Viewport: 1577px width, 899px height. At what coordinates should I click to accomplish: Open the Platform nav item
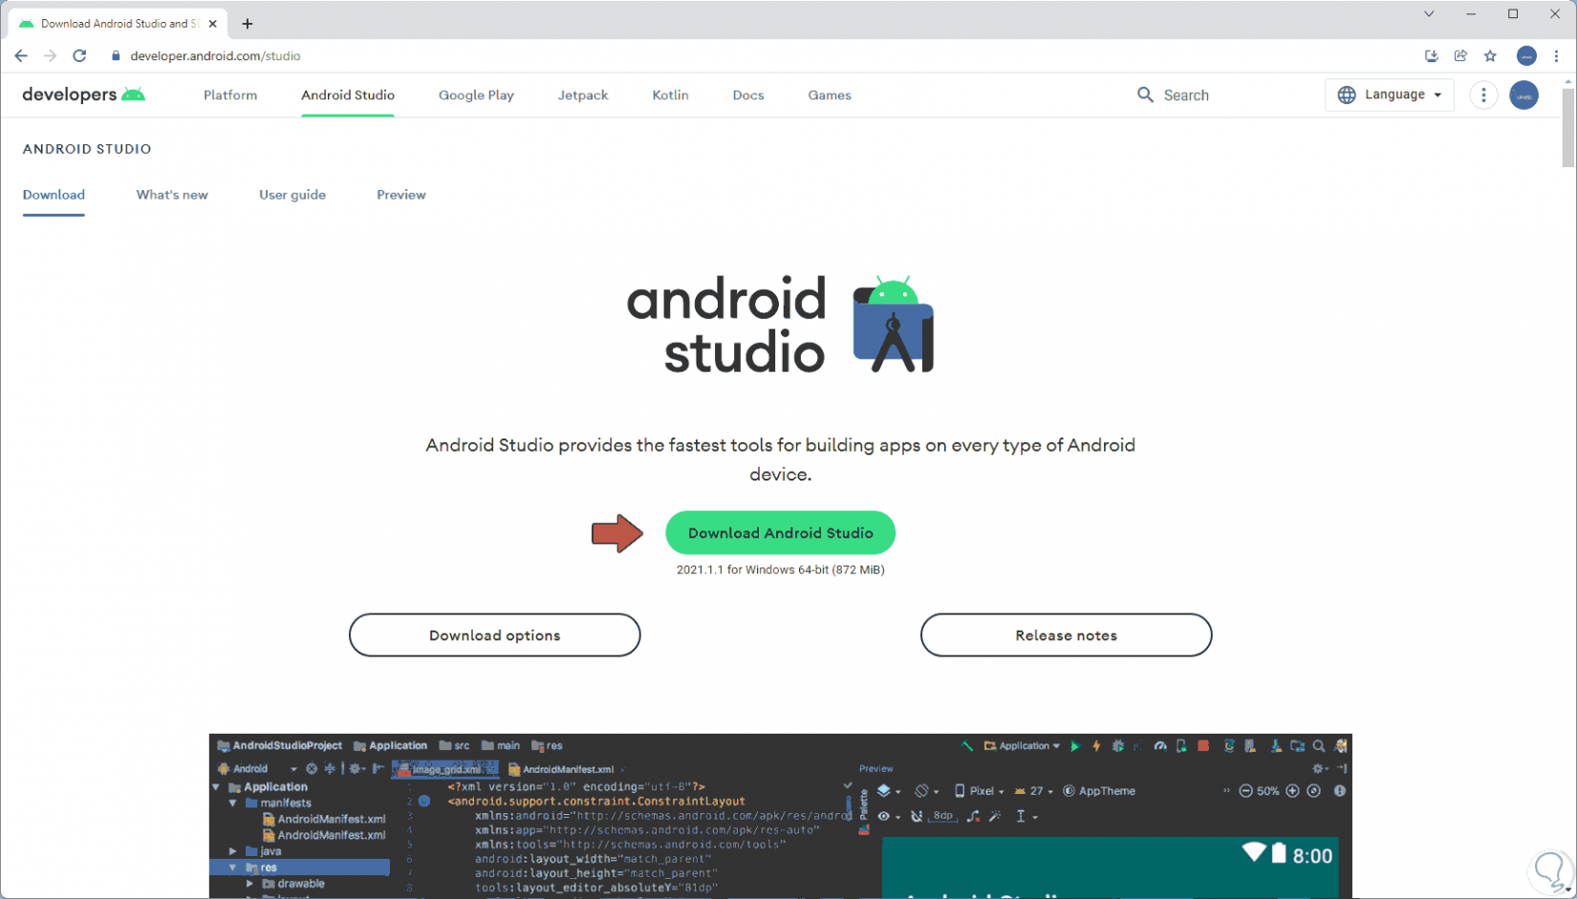[x=230, y=96]
